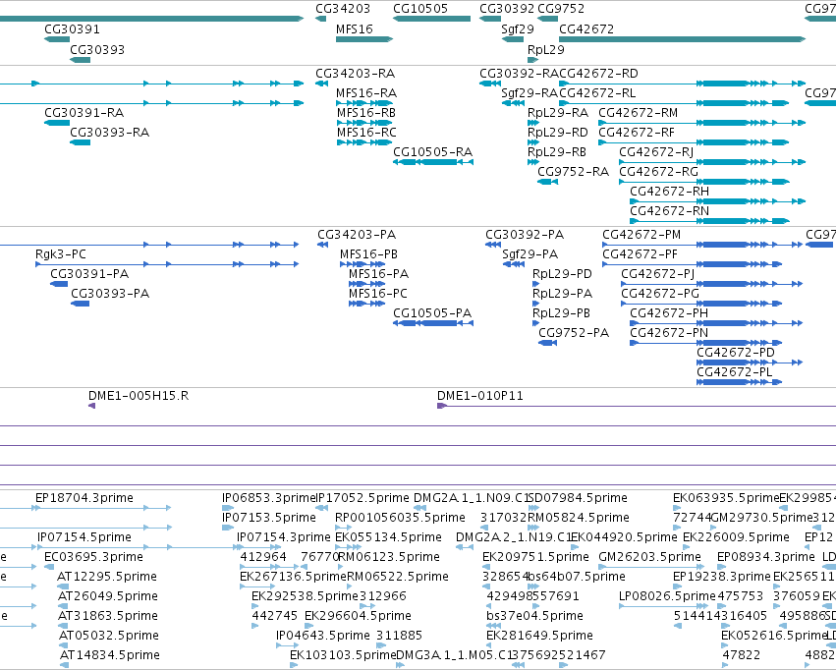The height and width of the screenshot is (670, 836).
Task: Click EST label RP001056035.5prime
Action: pos(400,518)
